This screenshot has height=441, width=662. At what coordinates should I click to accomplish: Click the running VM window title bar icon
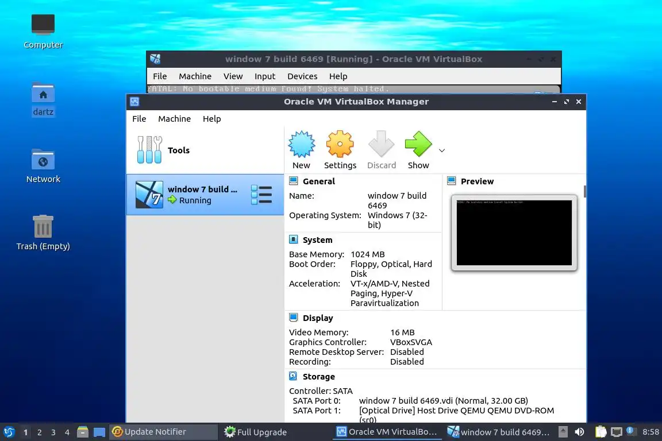(155, 59)
